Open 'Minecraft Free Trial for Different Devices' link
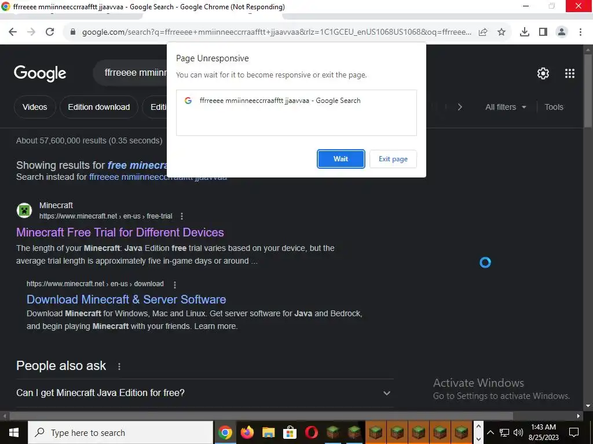The image size is (593, 444). pos(120,232)
